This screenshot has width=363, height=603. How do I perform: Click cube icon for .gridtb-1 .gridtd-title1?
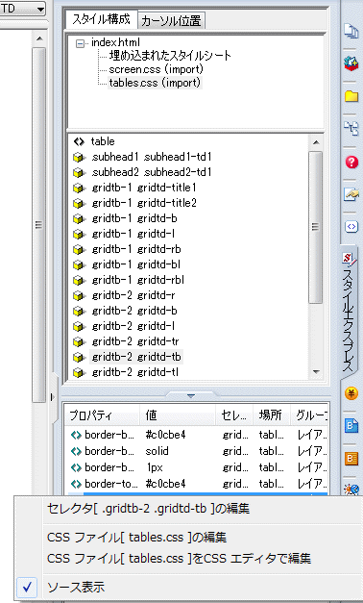click(x=79, y=188)
